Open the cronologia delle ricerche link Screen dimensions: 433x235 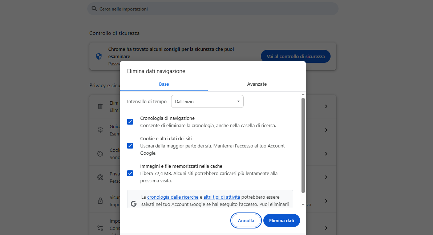point(173,197)
